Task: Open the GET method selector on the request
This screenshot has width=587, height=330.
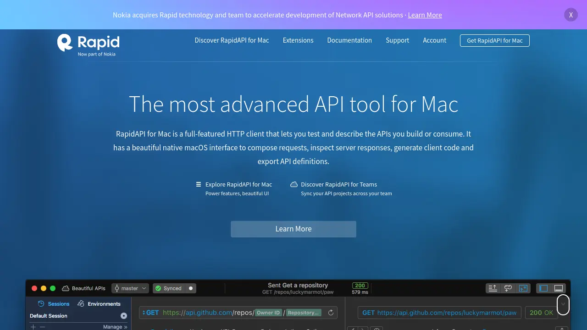Action: pos(151,312)
